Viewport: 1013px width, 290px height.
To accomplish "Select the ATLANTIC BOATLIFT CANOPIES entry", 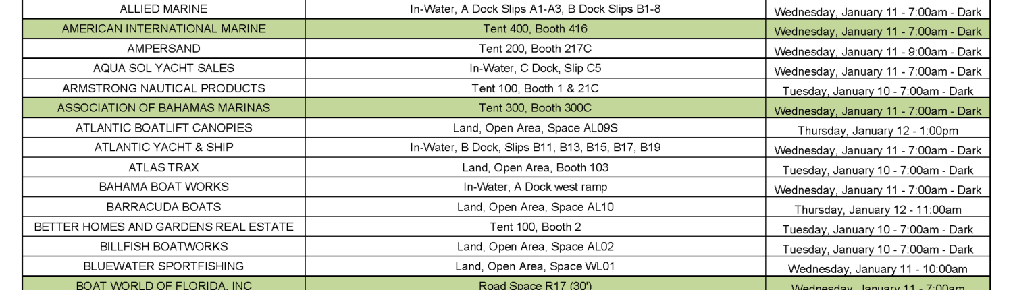I will (163, 127).
